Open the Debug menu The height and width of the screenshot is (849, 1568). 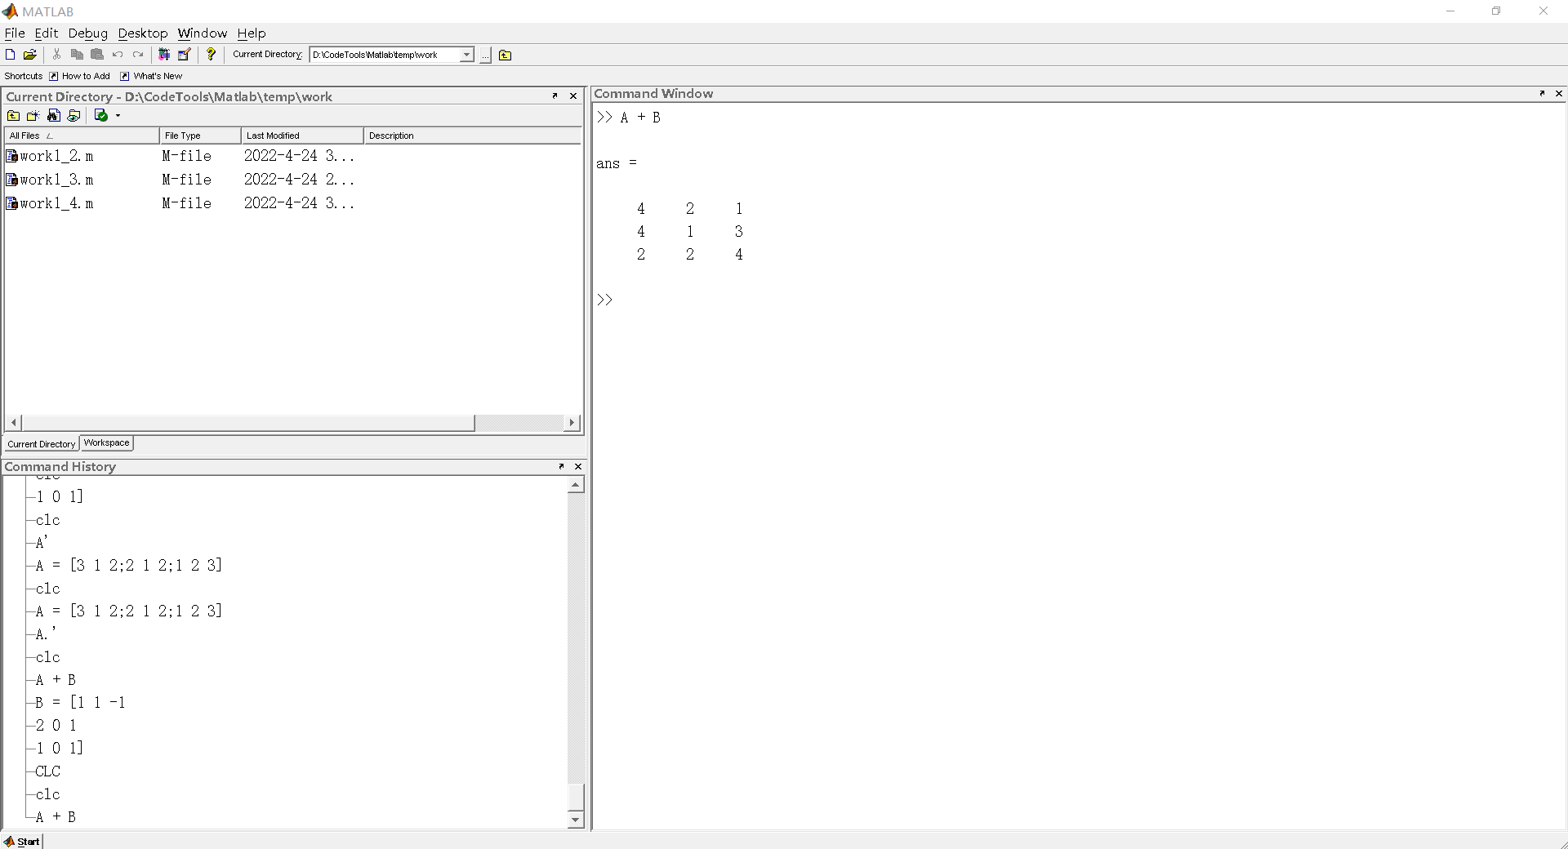coord(87,33)
